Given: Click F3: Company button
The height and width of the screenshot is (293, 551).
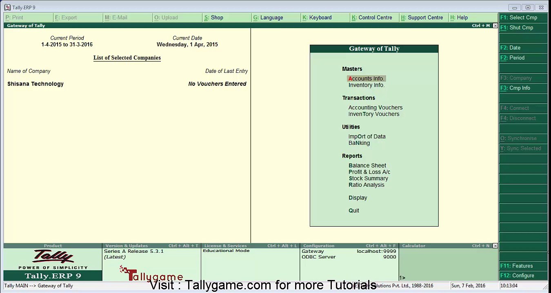Looking at the screenshot, I should [x=523, y=78].
